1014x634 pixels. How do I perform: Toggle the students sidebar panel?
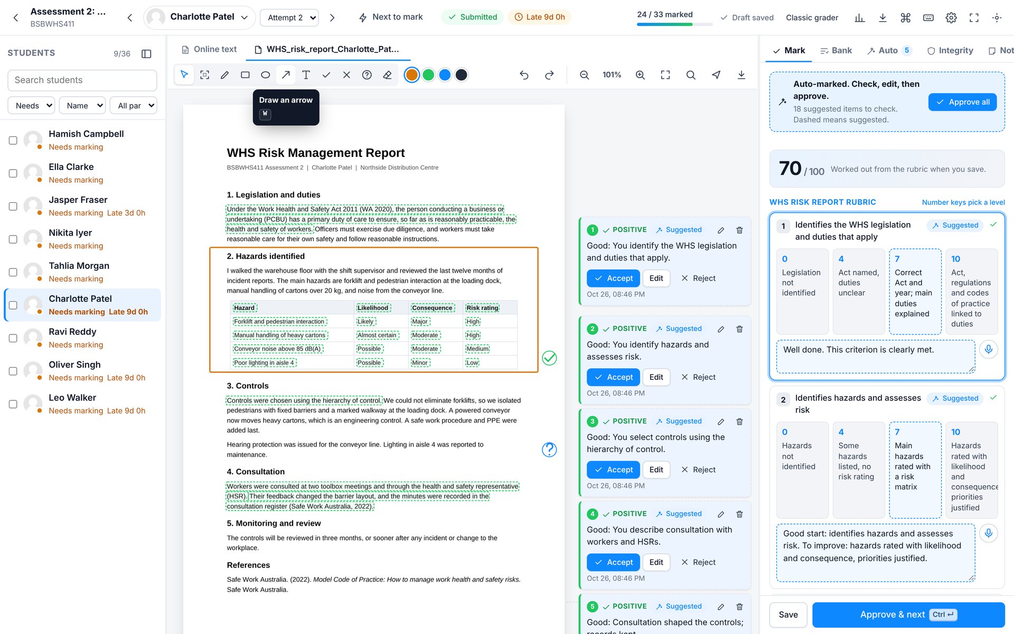(x=147, y=53)
